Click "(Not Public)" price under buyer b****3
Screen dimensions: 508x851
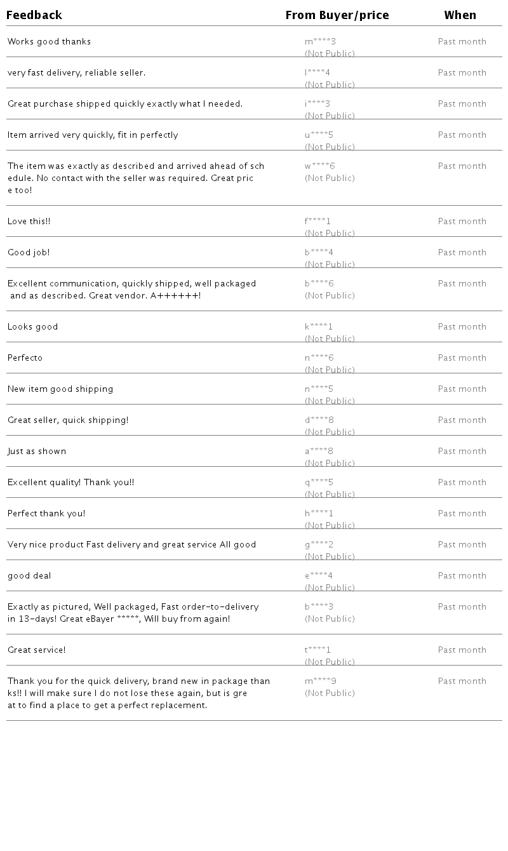pos(330,619)
